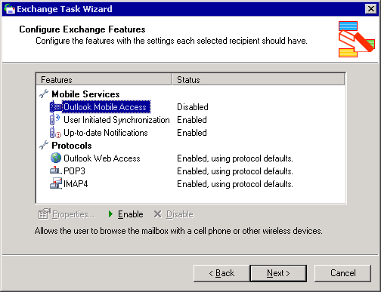
Task: Click the Mobile Services group heading
Action: click(85, 94)
